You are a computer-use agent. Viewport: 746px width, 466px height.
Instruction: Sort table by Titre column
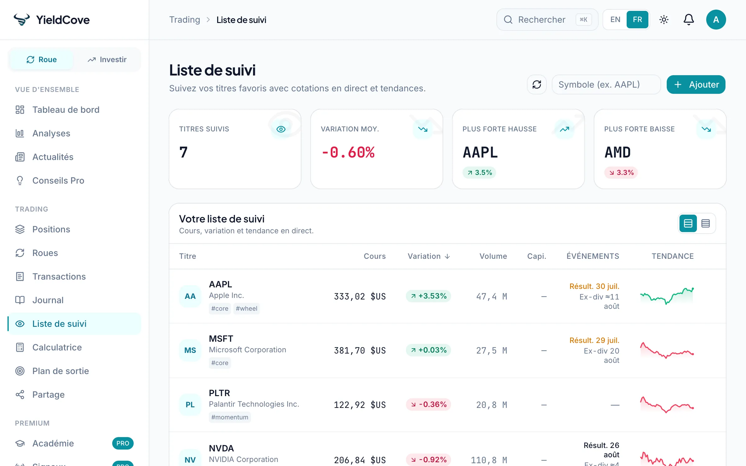pos(187,256)
